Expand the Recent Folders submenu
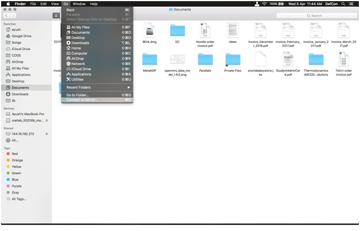The height and width of the screenshot is (231, 360). (97, 87)
